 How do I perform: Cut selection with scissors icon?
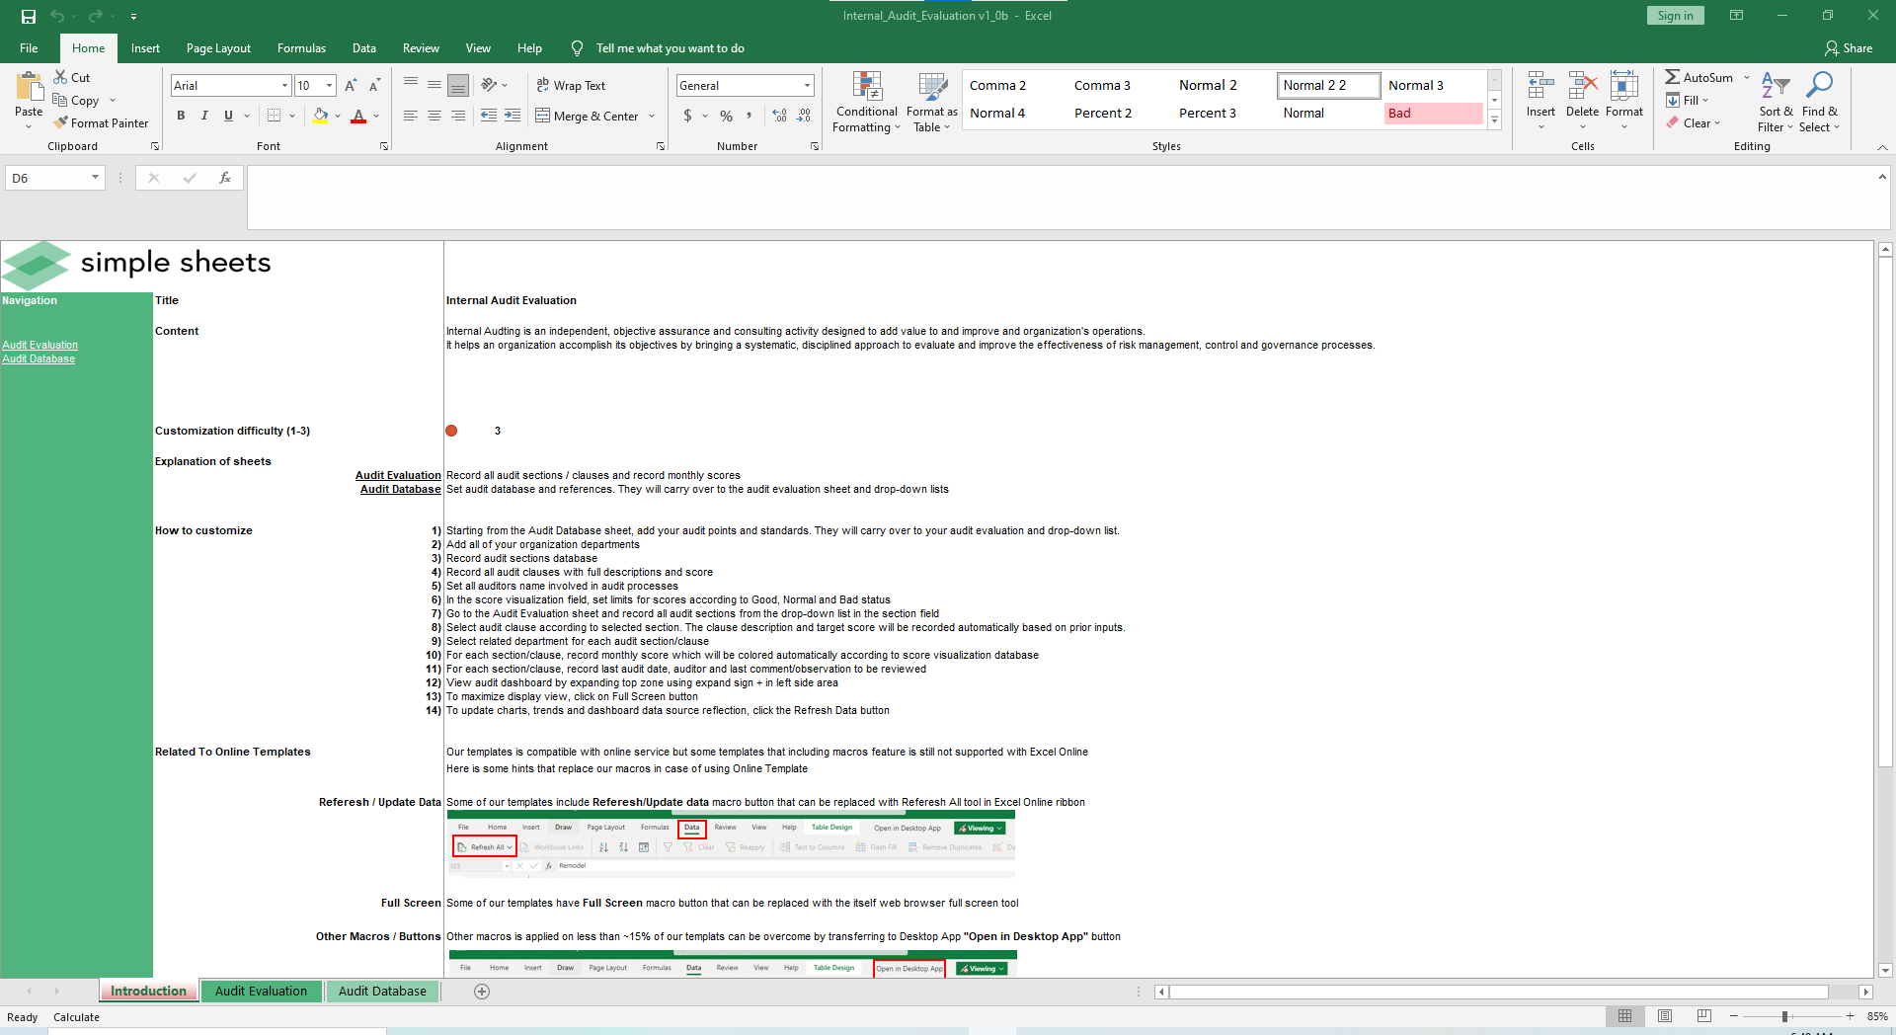tap(61, 77)
